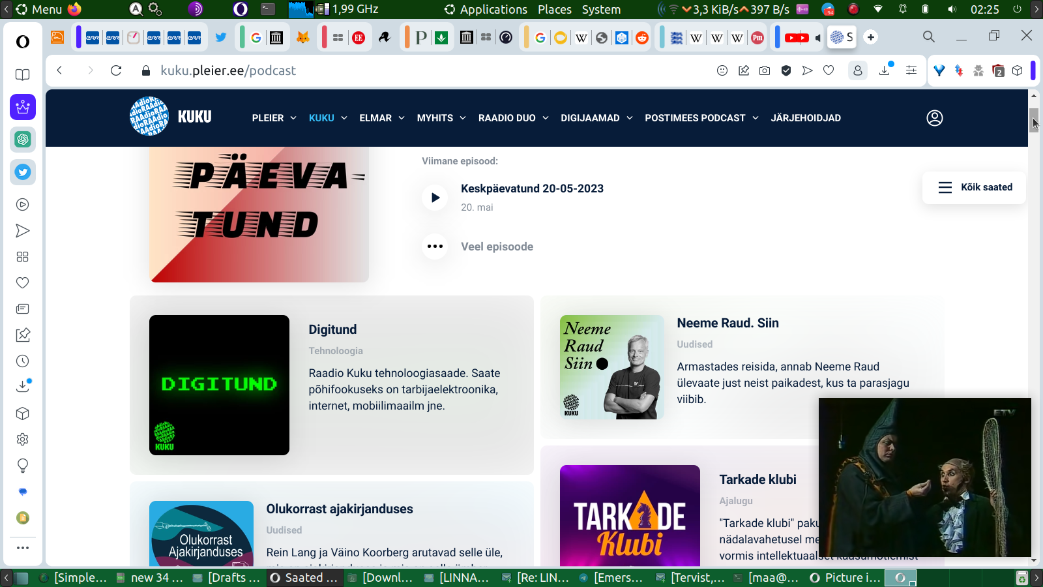Open Downloads from the left sidebar
Image resolution: width=1043 pixels, height=587 pixels.
tap(23, 386)
